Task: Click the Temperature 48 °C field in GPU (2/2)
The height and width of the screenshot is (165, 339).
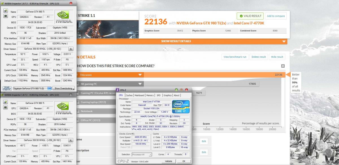Action: point(23,145)
